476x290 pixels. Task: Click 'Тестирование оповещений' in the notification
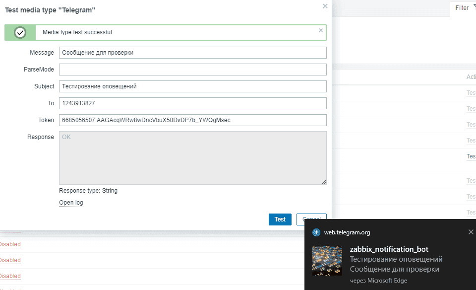pos(396,259)
